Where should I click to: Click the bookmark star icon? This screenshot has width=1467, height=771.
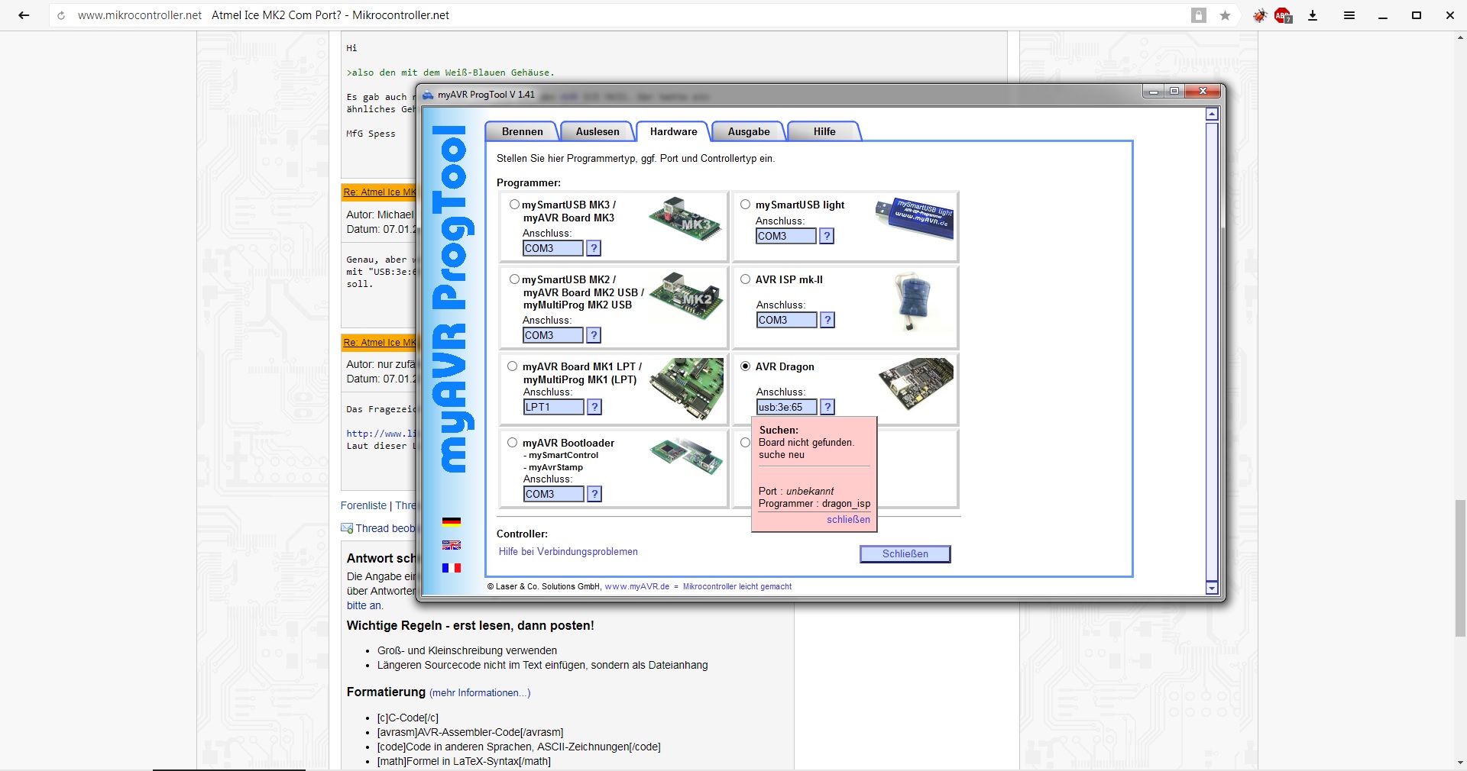1225,15
